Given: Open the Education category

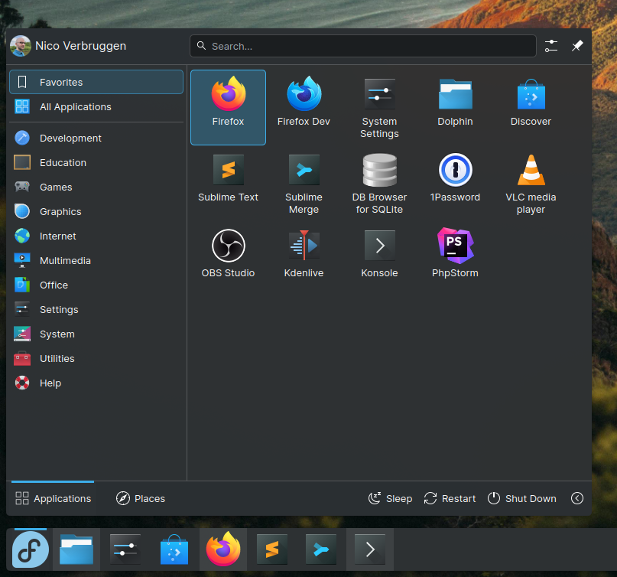Looking at the screenshot, I should click(96, 162).
